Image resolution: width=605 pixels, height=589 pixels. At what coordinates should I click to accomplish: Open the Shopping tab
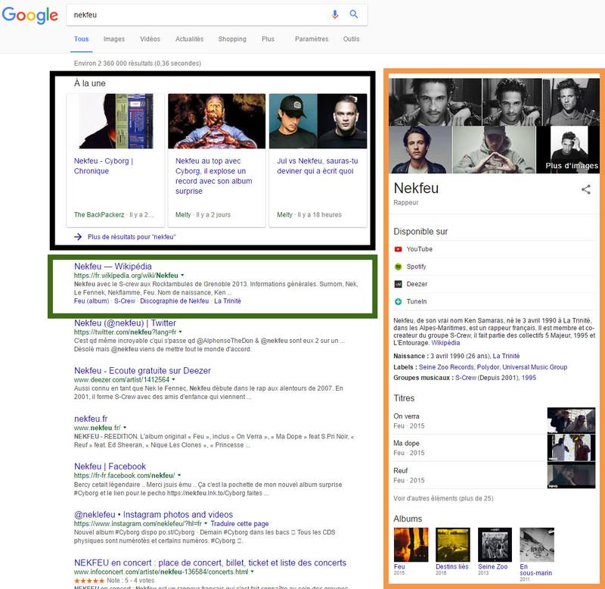click(x=232, y=39)
